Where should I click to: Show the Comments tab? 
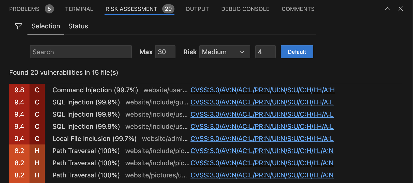coord(298,9)
